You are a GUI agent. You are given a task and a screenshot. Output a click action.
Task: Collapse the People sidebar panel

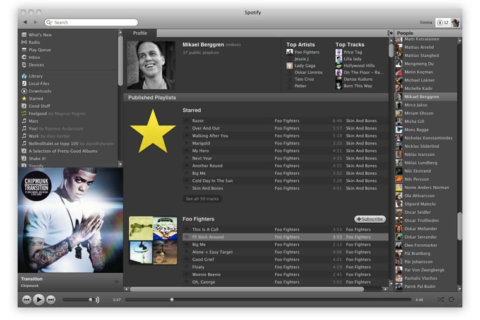pyautogui.click(x=390, y=33)
